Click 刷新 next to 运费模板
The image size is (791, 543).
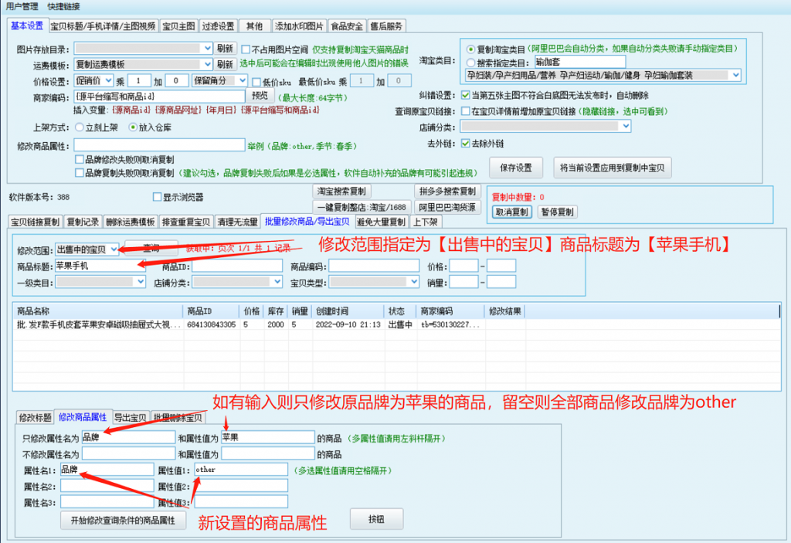click(x=225, y=64)
